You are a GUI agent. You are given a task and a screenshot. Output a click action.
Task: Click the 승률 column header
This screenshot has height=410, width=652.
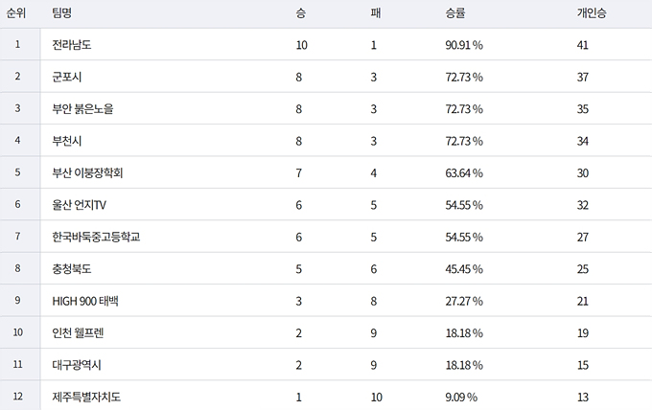(456, 13)
